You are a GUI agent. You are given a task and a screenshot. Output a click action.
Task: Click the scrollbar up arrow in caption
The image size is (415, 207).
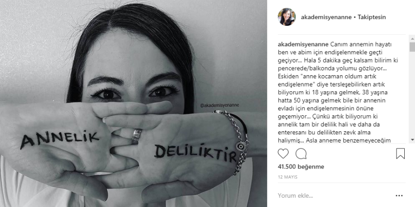pos(412,39)
